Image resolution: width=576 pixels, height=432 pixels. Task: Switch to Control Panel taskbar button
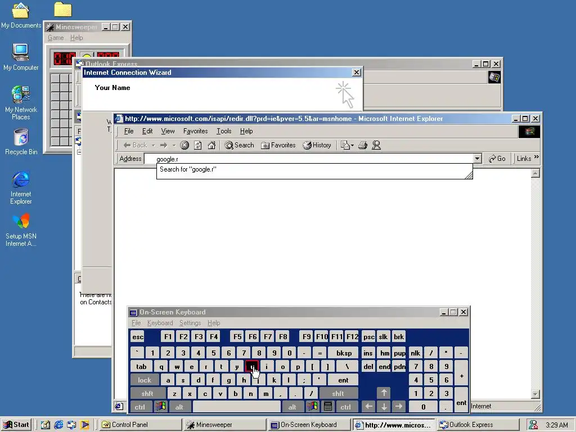[x=140, y=425]
